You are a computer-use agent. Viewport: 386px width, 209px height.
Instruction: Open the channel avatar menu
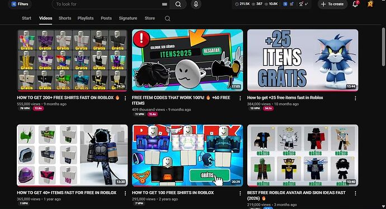click(x=370, y=4)
